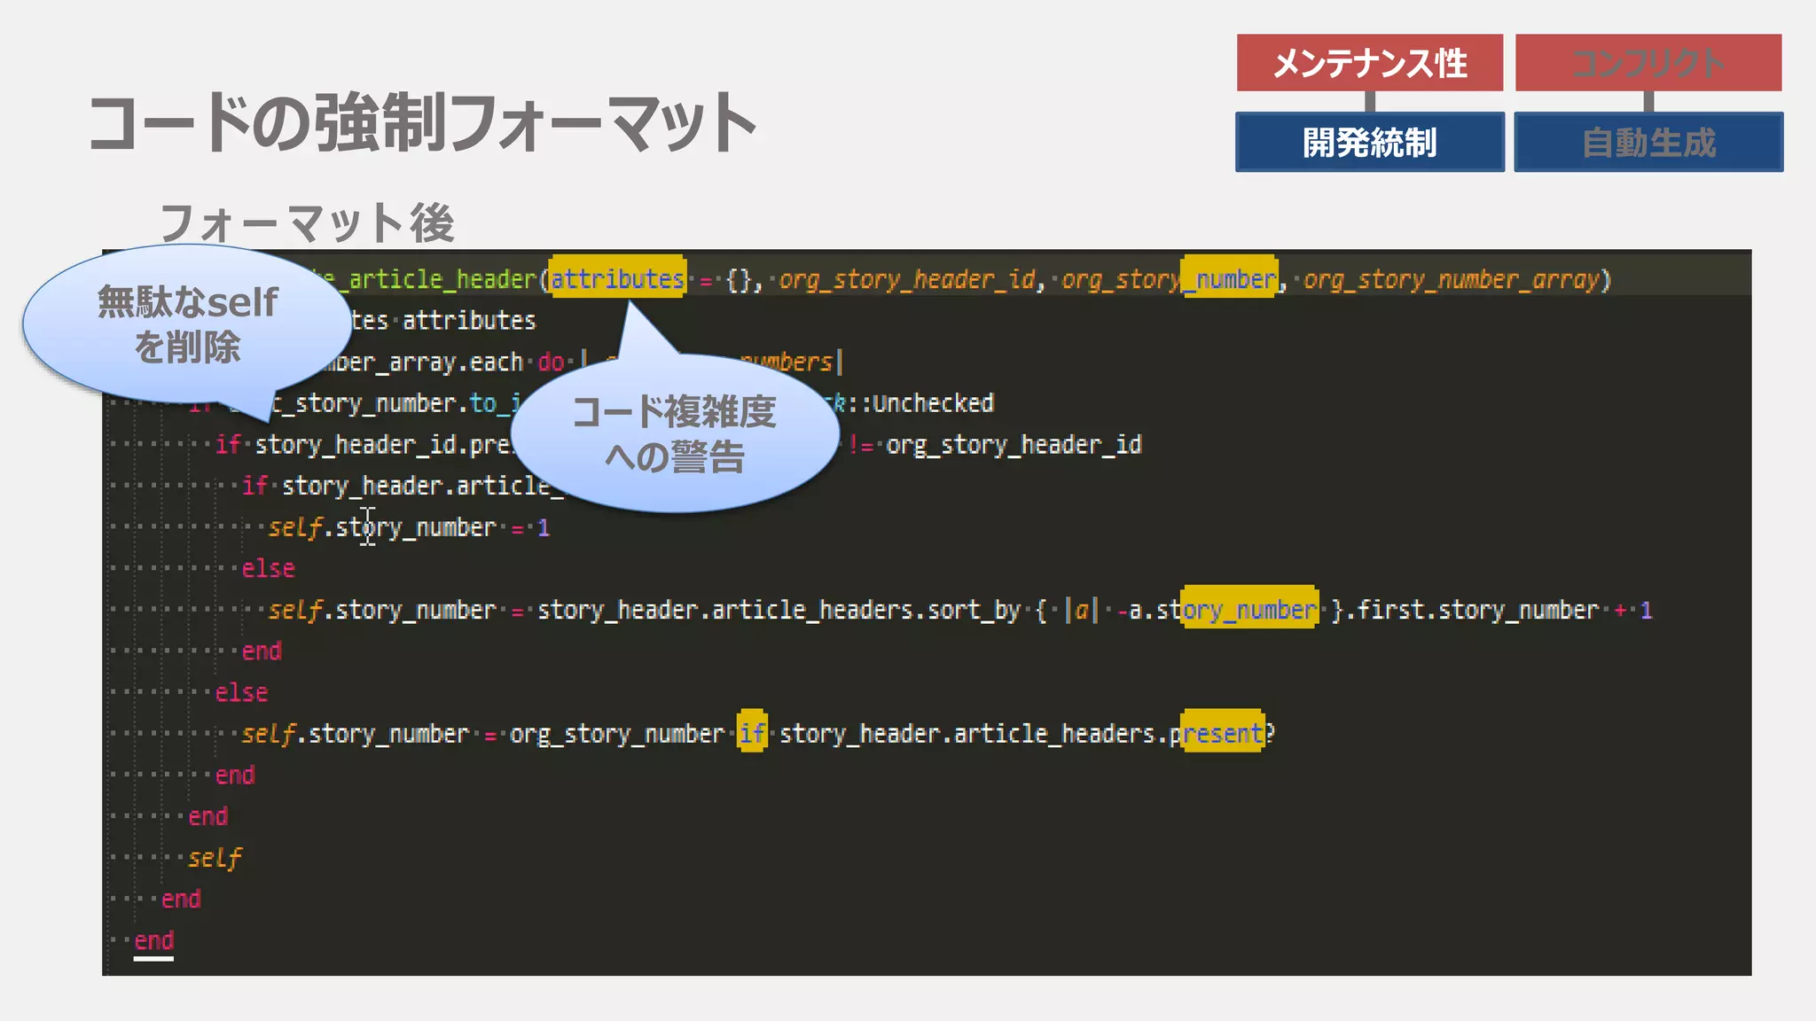Click highlighted '_number' in org_story_number parameter
Screen dimensions: 1816x1021
point(1230,277)
